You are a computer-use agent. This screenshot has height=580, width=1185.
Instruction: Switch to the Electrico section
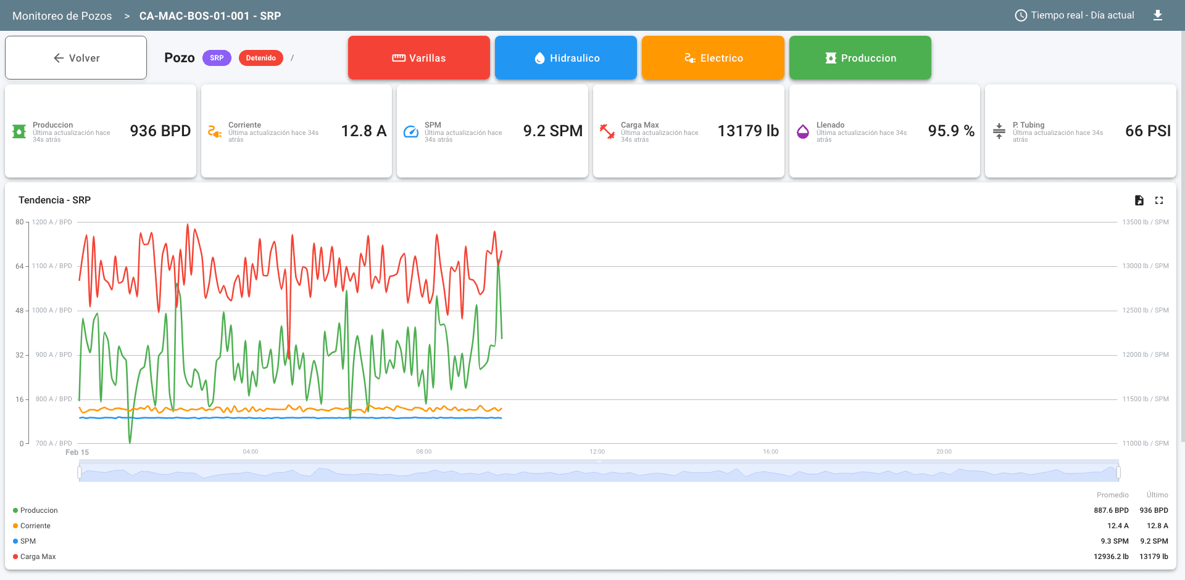713,57
